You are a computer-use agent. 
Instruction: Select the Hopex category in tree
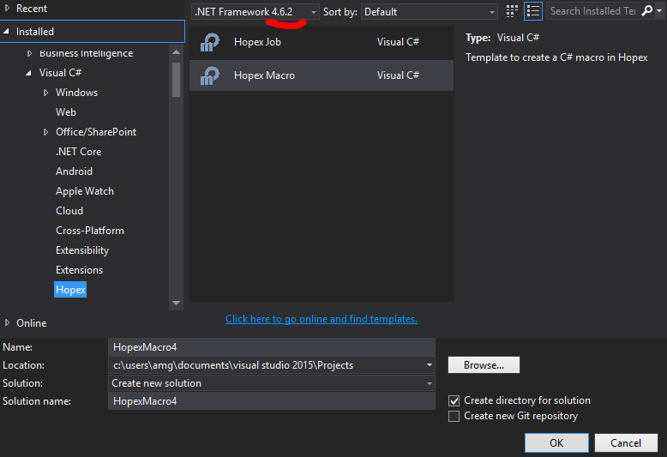click(70, 290)
